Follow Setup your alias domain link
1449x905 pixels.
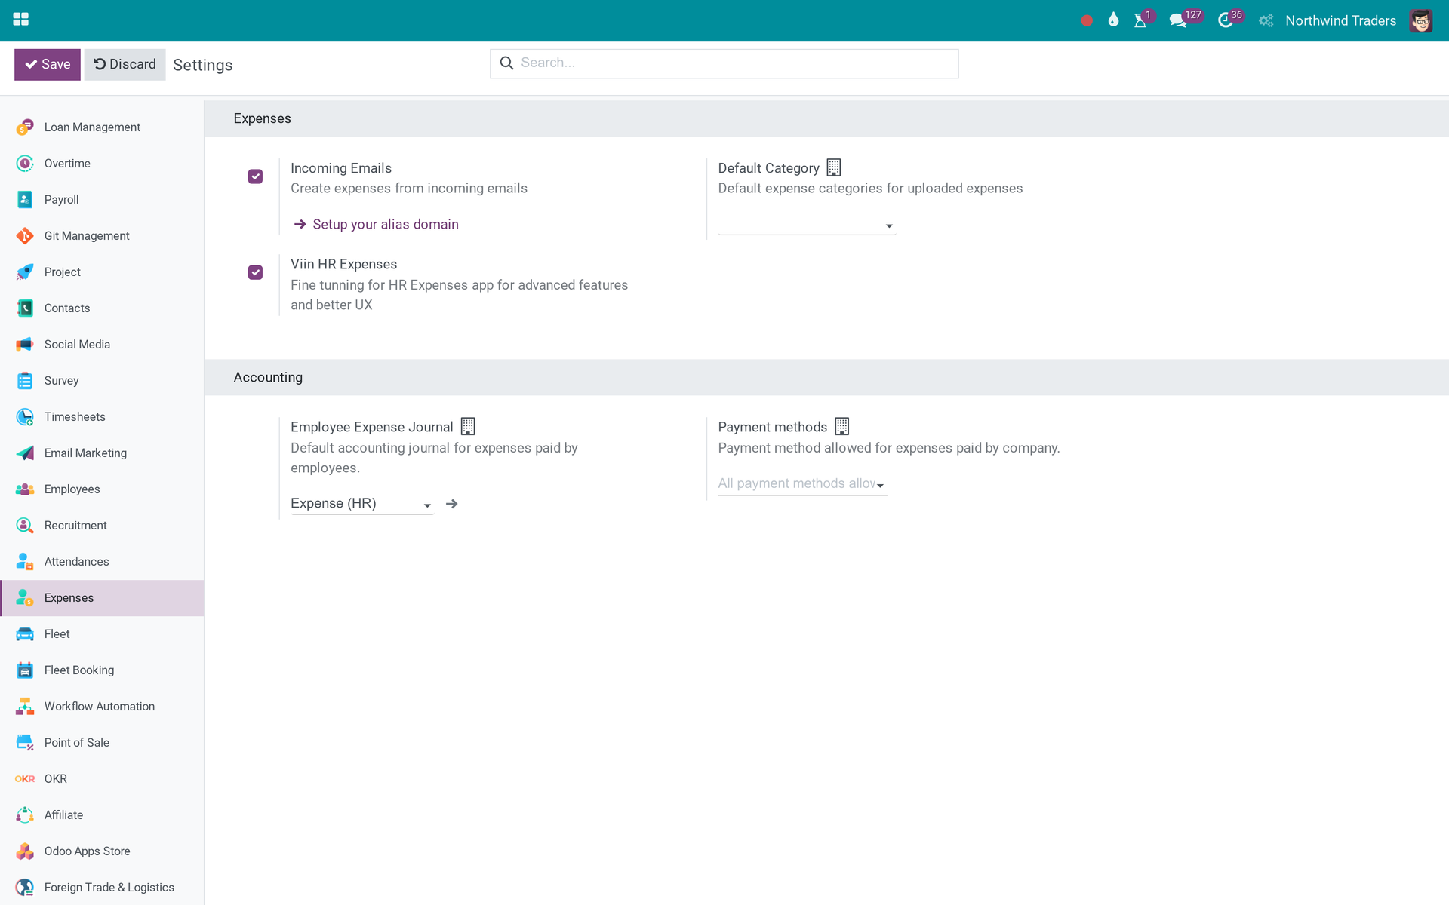376,225
